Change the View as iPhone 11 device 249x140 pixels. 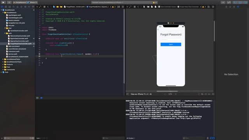pyautogui.click(x=141, y=94)
